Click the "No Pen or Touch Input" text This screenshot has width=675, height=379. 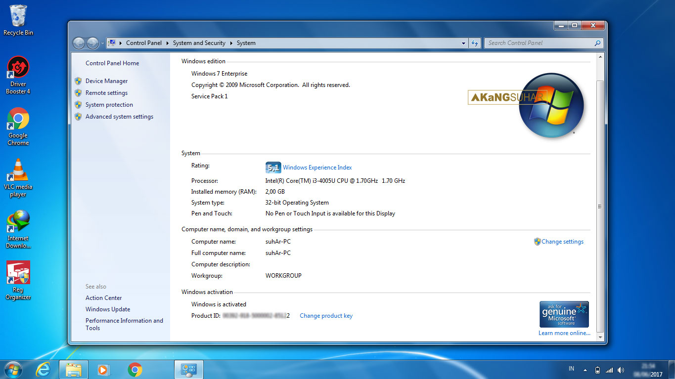pyautogui.click(x=330, y=213)
